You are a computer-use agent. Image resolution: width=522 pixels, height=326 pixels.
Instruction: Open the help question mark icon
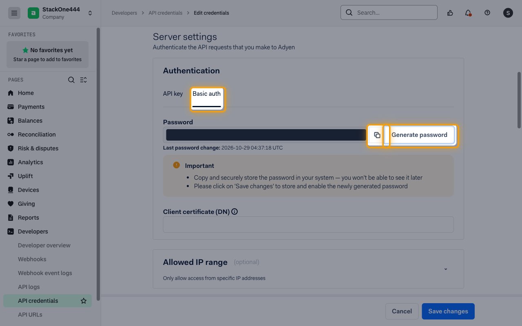[x=487, y=13]
